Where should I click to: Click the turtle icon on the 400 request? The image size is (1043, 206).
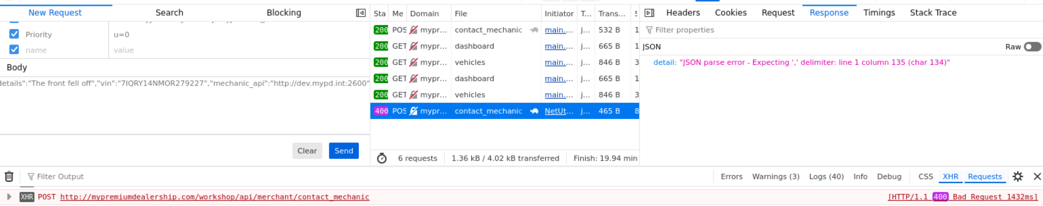coord(534,111)
